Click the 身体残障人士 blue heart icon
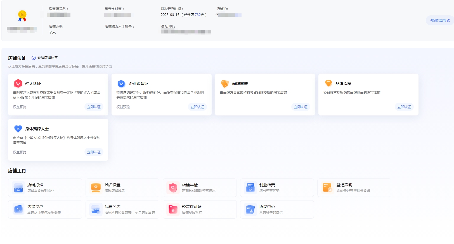 pyautogui.click(x=18, y=129)
